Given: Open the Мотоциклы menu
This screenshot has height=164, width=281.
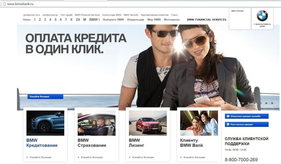Looking at the screenshot, I should (172, 20).
